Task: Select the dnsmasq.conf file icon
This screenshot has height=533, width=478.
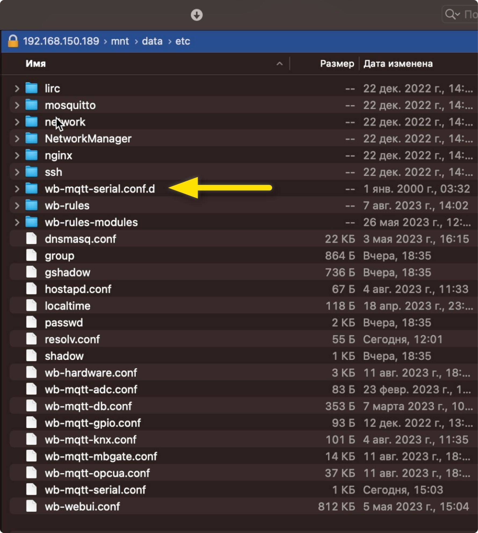Action: (x=31, y=238)
